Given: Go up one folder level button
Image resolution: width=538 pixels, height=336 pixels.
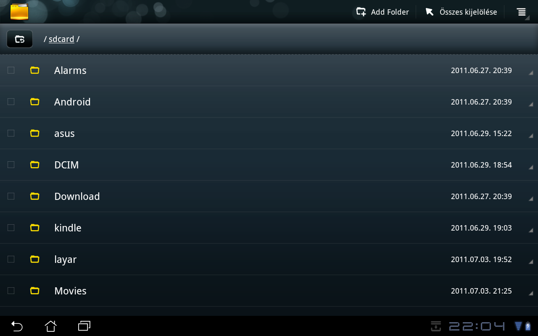Looking at the screenshot, I should tap(20, 39).
